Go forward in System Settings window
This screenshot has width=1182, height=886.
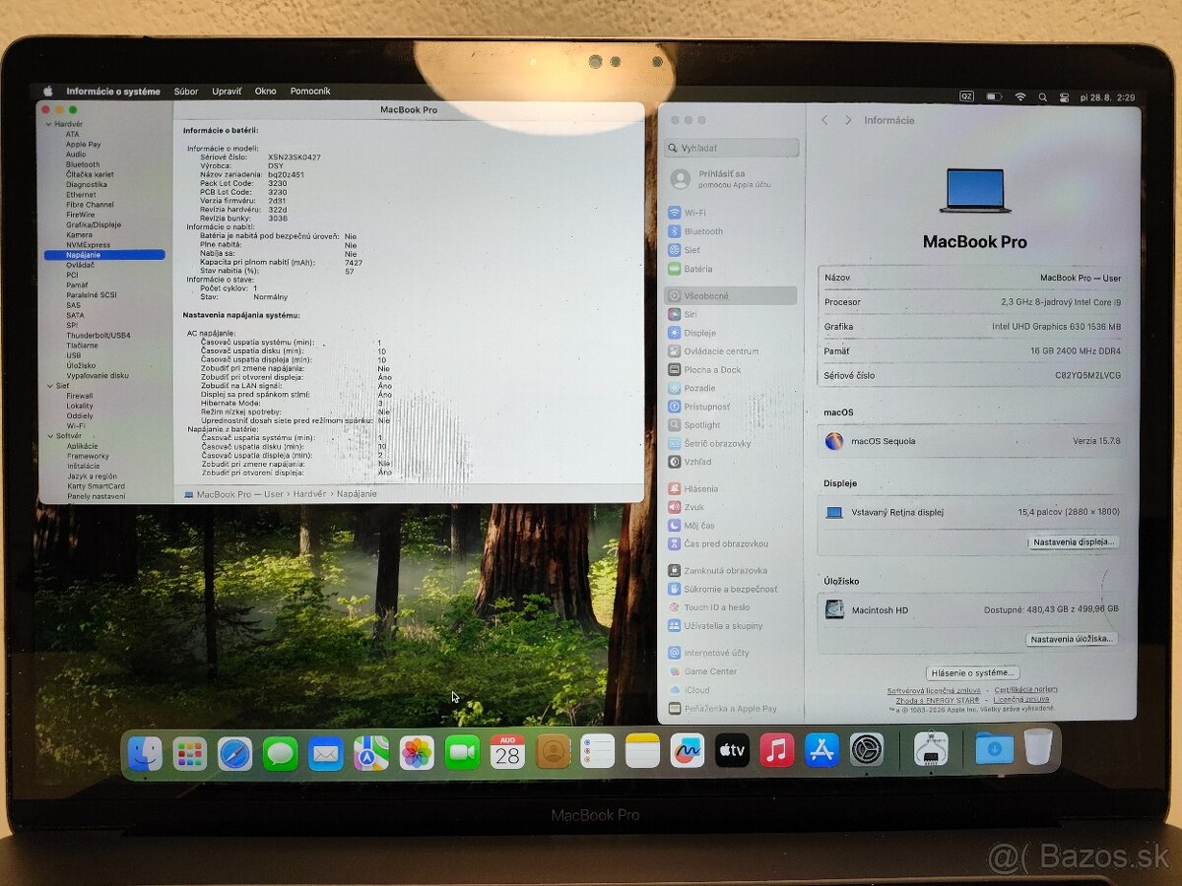(x=847, y=120)
